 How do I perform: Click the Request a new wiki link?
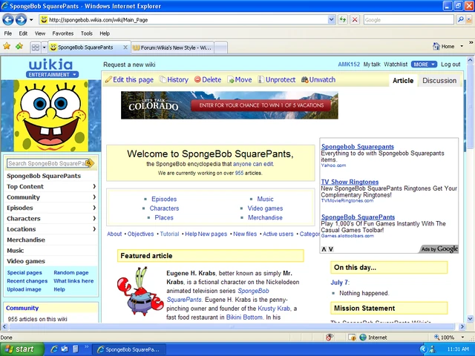pyautogui.click(x=129, y=65)
